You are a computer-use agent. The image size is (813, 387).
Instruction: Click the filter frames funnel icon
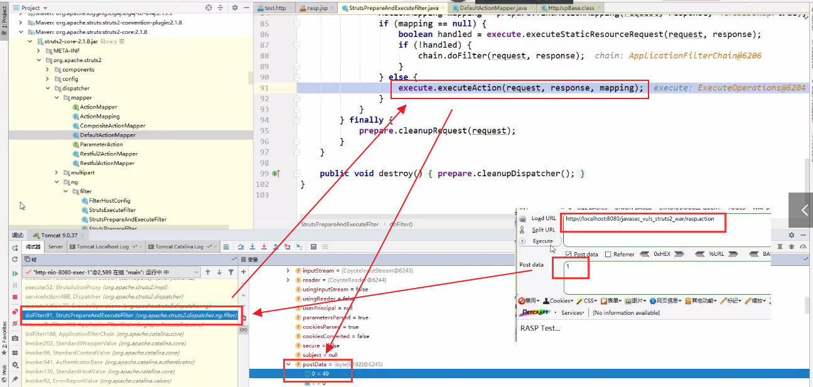point(231,272)
